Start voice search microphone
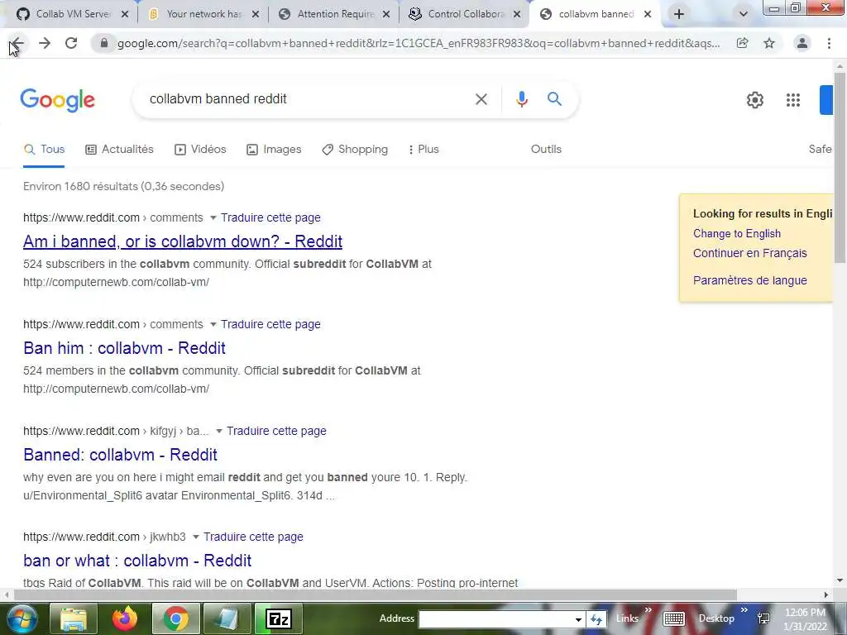This screenshot has width=847, height=635. [x=521, y=99]
